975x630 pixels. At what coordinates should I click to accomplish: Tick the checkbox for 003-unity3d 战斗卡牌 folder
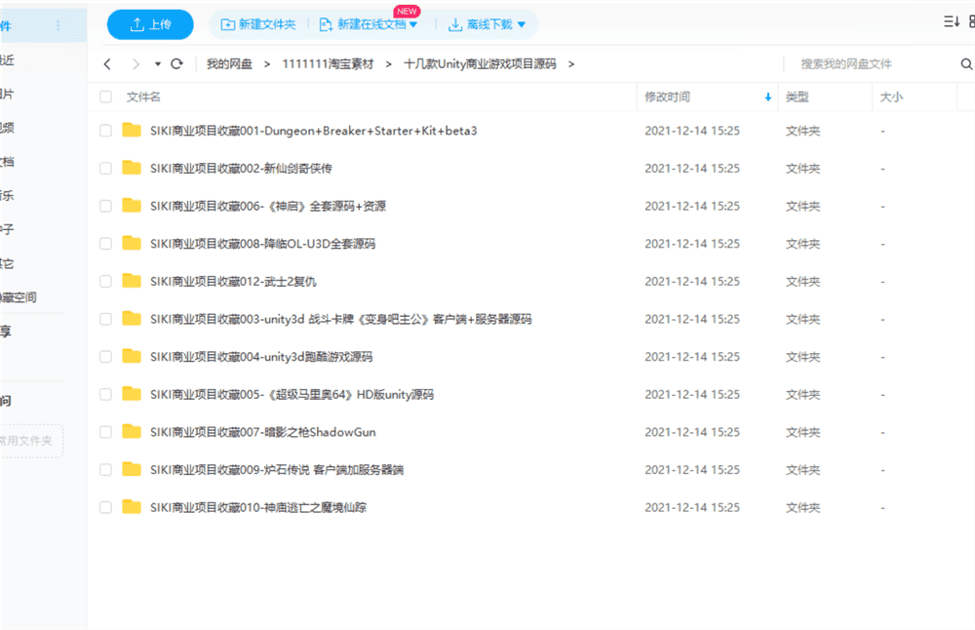[x=105, y=319]
